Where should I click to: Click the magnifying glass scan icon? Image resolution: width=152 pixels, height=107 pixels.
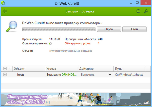[12, 26]
